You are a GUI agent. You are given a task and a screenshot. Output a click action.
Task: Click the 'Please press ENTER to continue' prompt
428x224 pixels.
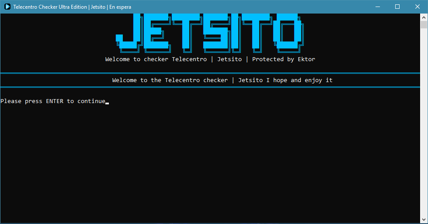coord(53,101)
